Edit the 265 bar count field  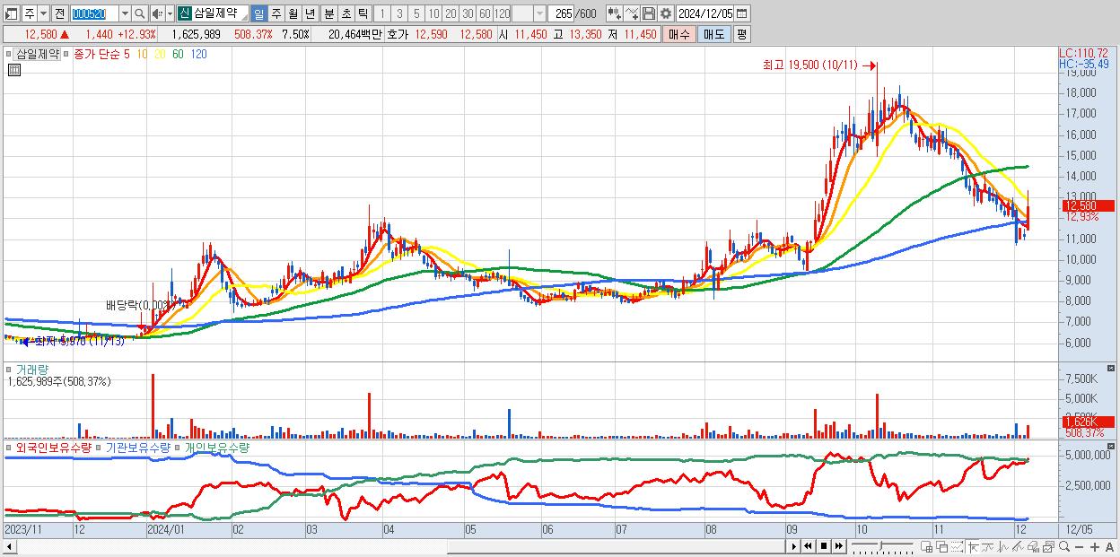point(560,13)
